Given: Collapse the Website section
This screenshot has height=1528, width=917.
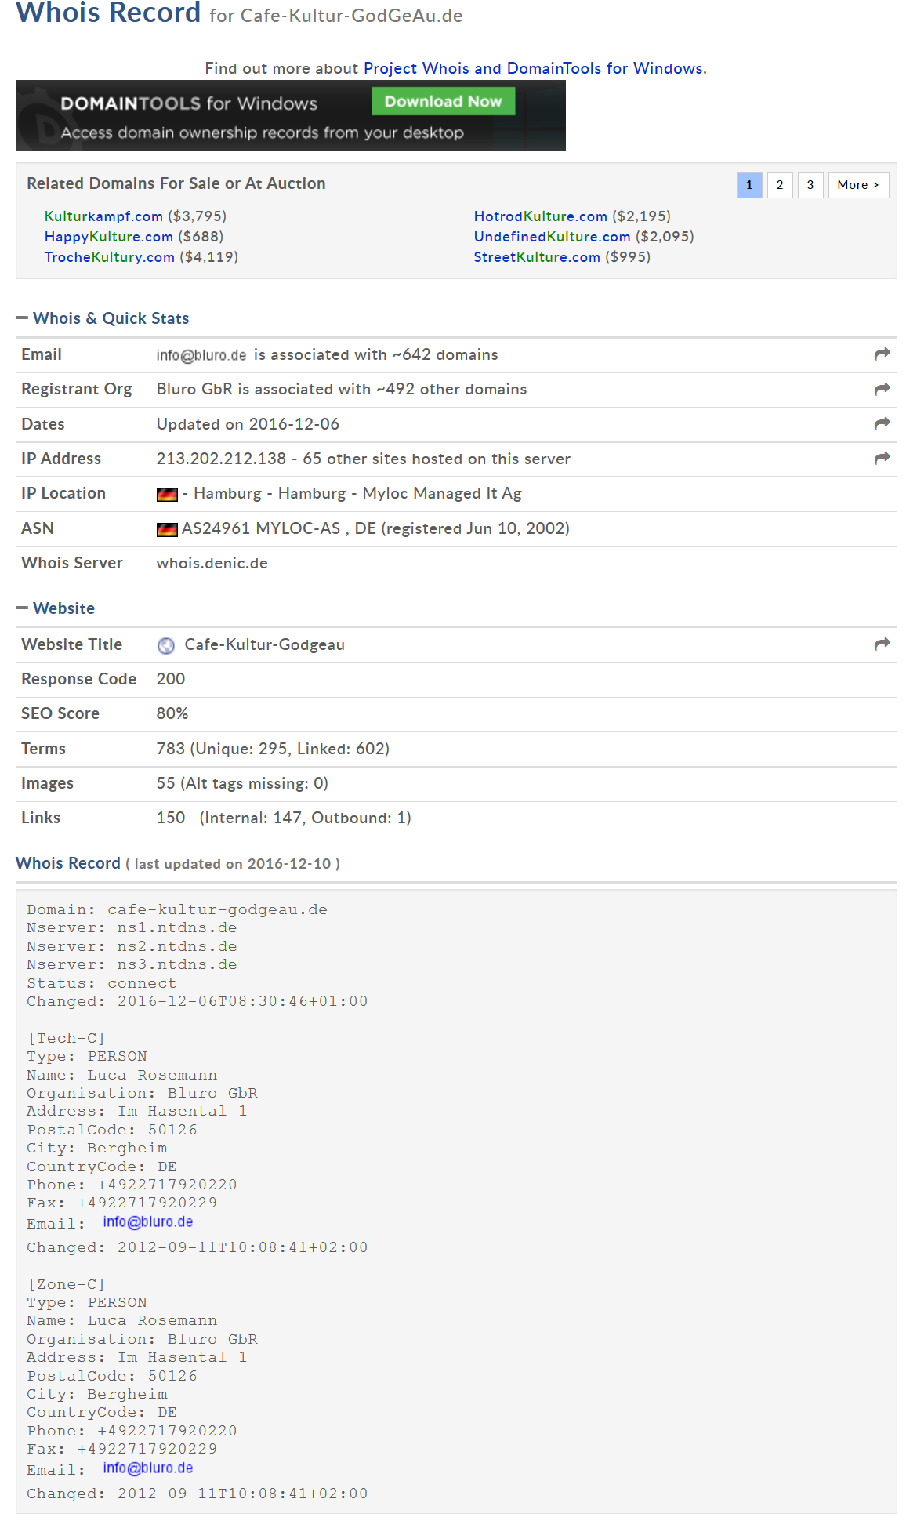Looking at the screenshot, I should pos(56,608).
